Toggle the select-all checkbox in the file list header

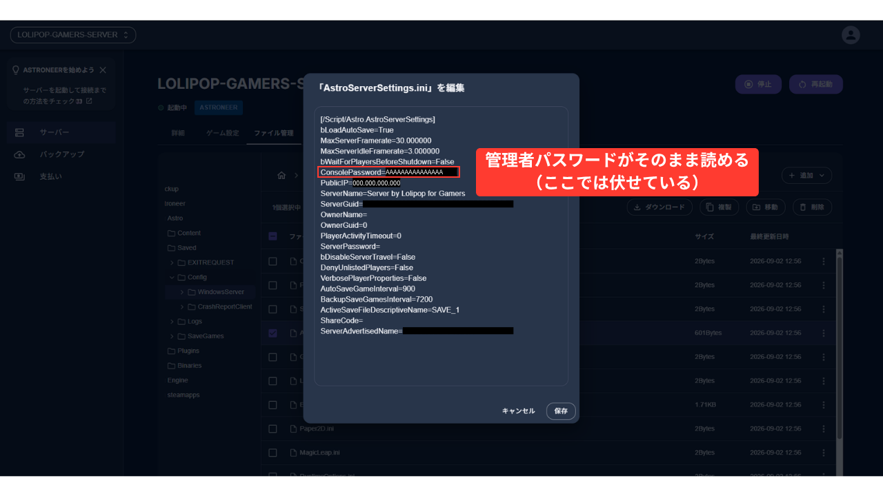click(x=272, y=236)
